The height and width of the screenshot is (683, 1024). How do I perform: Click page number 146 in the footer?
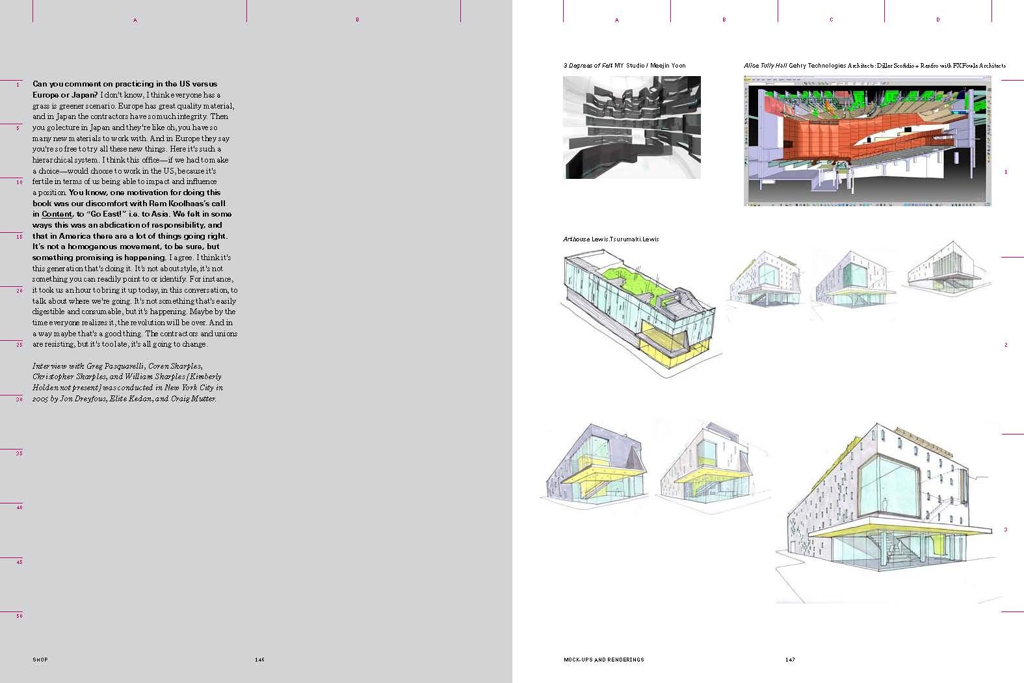[x=259, y=660]
